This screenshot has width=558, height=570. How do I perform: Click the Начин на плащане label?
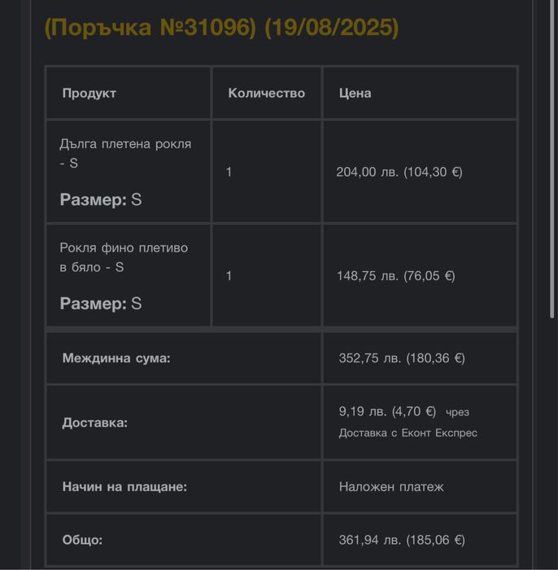pyautogui.click(x=124, y=487)
